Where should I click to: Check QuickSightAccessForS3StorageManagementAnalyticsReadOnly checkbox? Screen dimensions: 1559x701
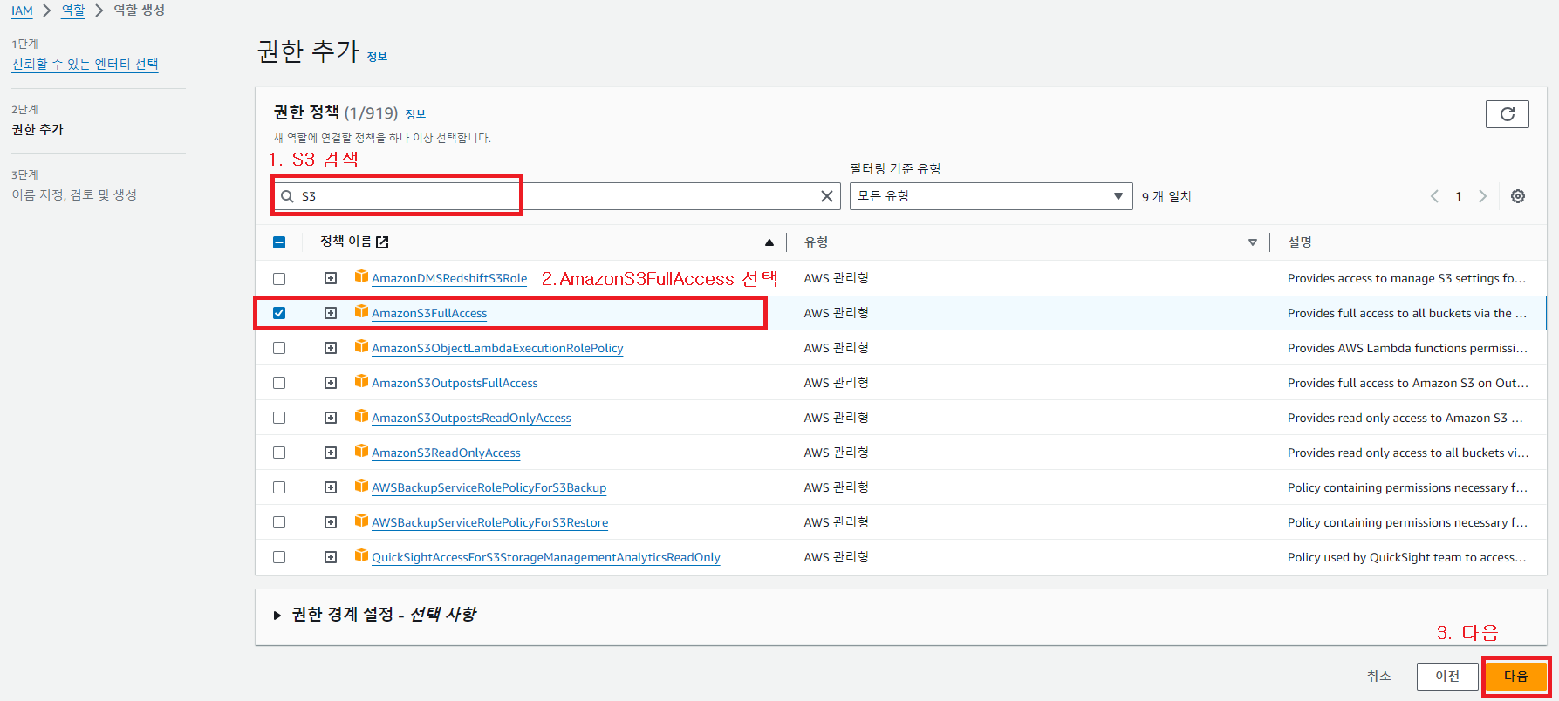279,557
